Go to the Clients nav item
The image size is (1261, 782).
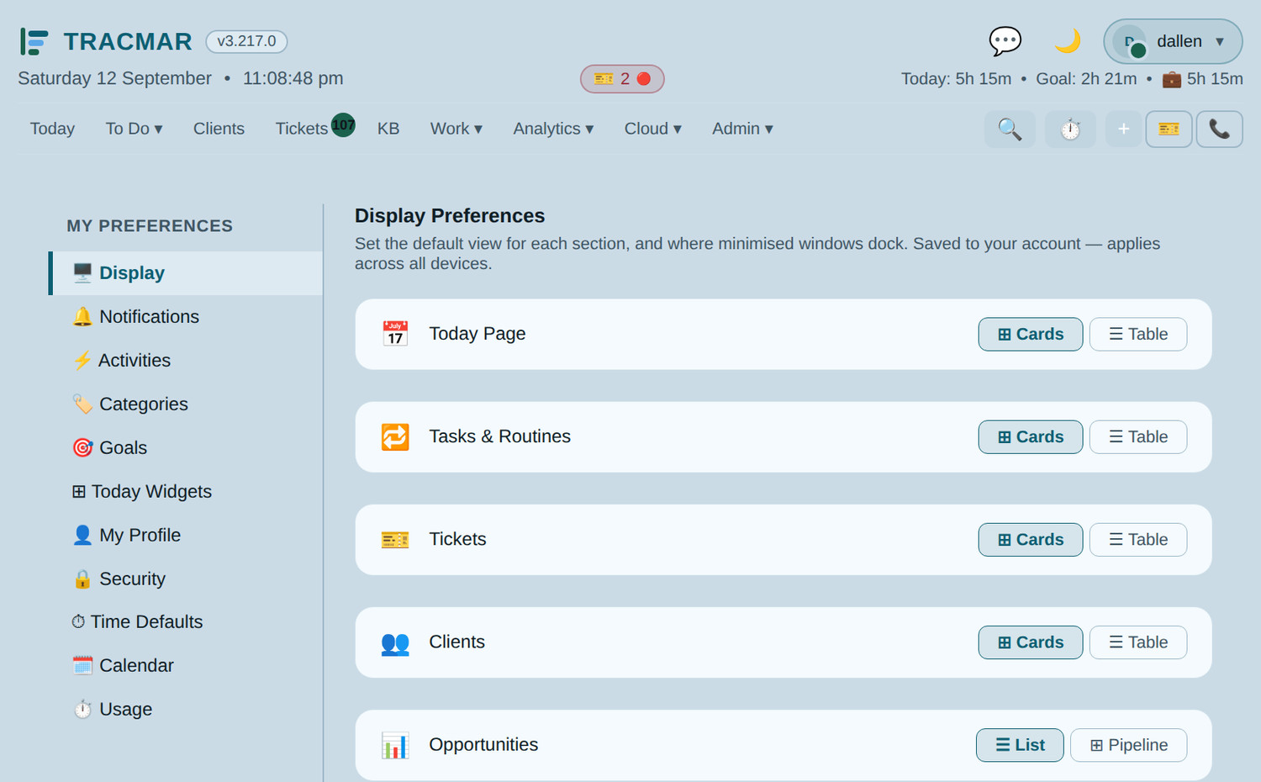tap(219, 129)
